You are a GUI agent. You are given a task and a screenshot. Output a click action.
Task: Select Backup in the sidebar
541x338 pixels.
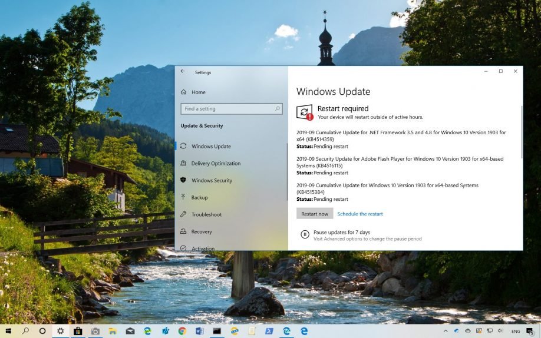click(199, 197)
